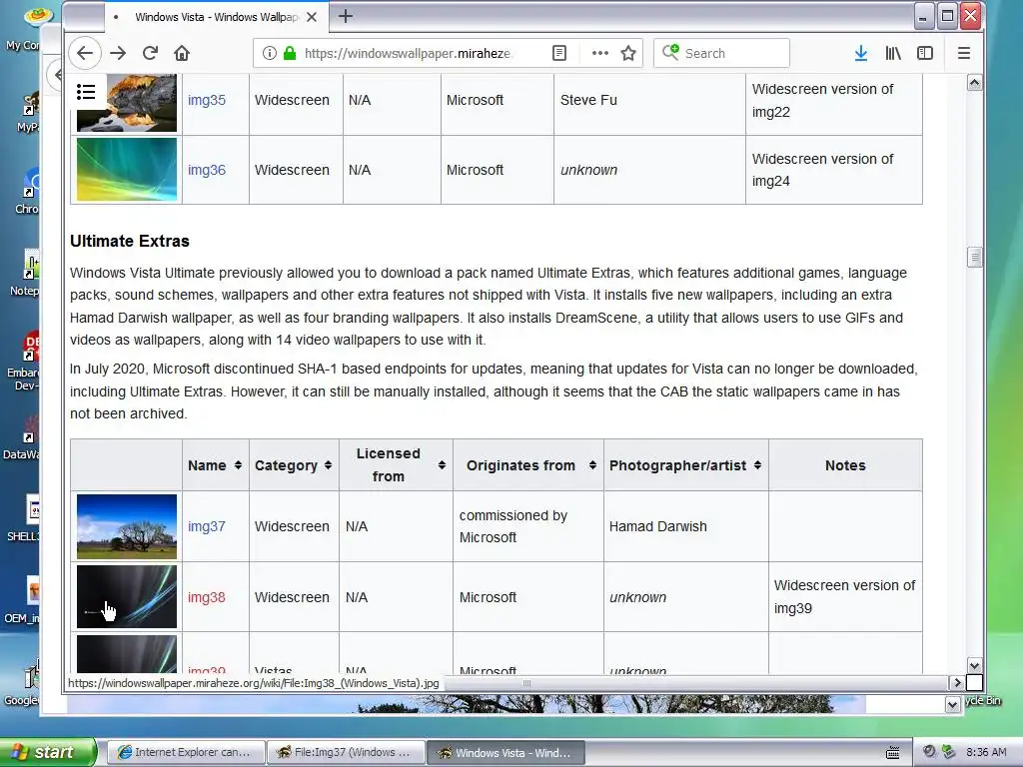Click the scroll up arrow of page
Viewport: 1023px width, 767px height.
[975, 83]
